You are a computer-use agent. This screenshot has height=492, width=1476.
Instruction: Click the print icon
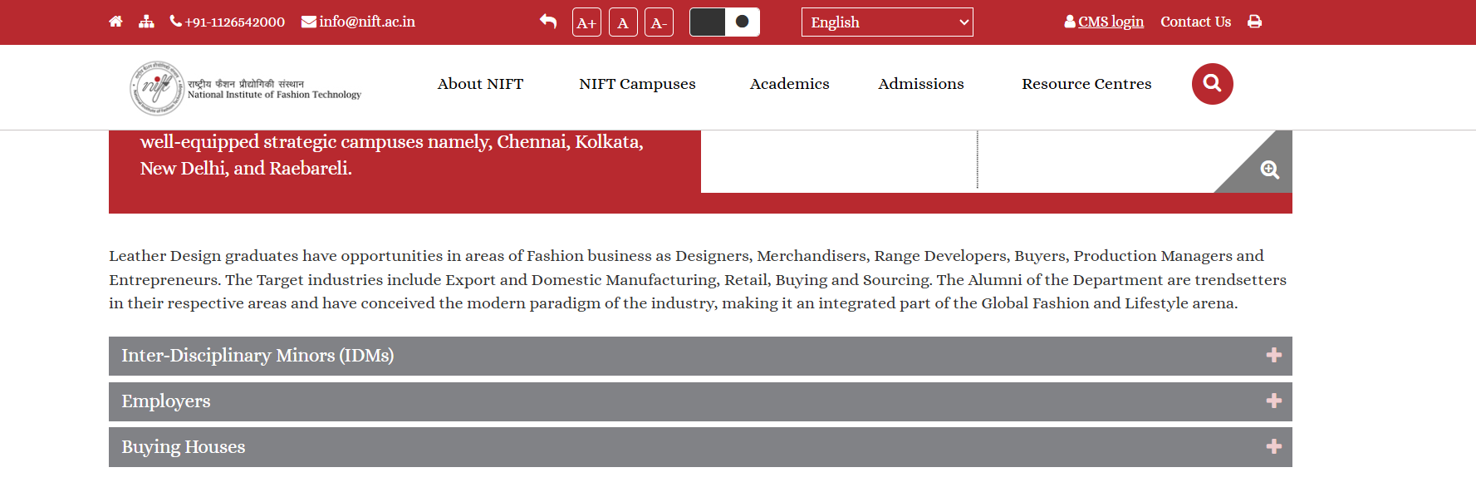[x=1254, y=22]
